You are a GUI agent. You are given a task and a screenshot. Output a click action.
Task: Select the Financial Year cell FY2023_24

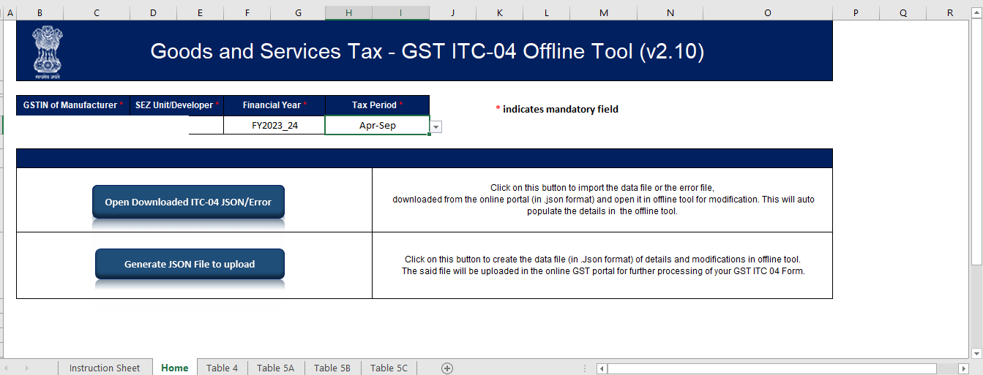click(274, 125)
